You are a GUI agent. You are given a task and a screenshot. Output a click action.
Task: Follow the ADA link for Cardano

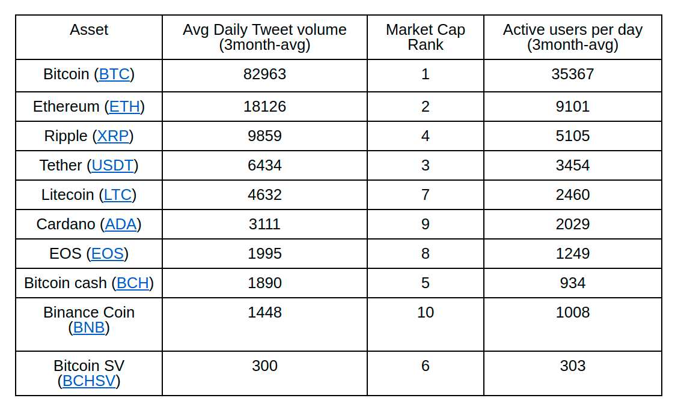pyautogui.click(x=121, y=225)
